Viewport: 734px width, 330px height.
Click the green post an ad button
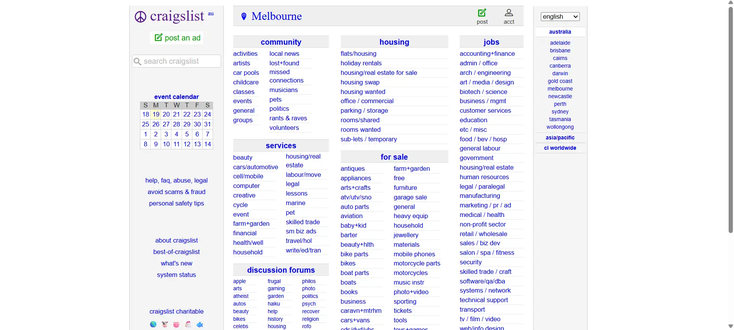tap(177, 38)
